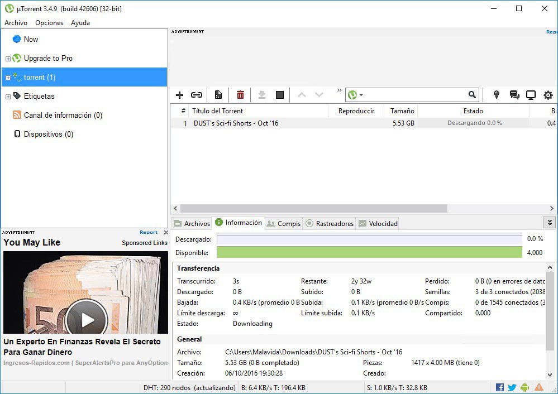
Task: Click the Stop torrent square icon
Action: (x=280, y=95)
